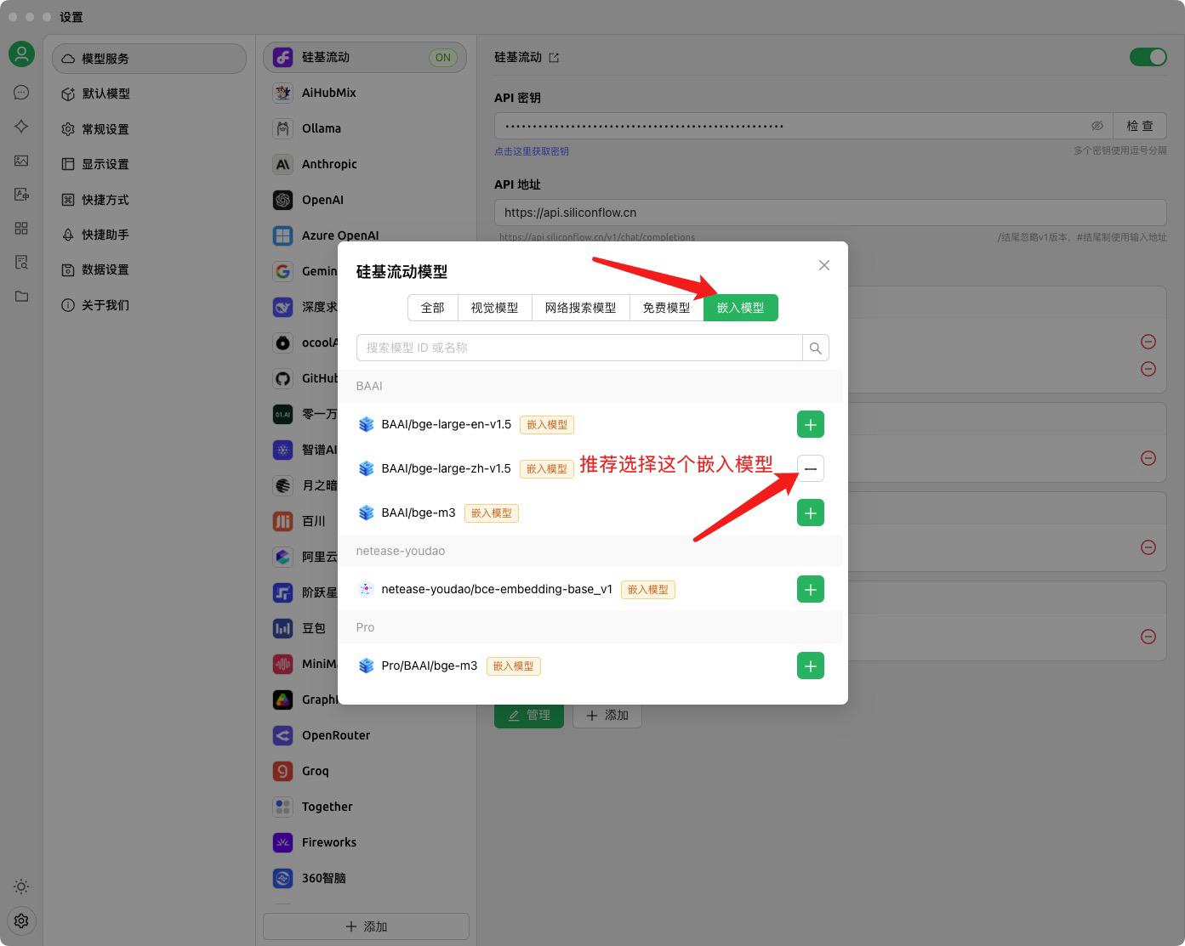Image resolution: width=1185 pixels, height=946 pixels.
Task: Open 显示设置 settings section
Action: coord(149,164)
